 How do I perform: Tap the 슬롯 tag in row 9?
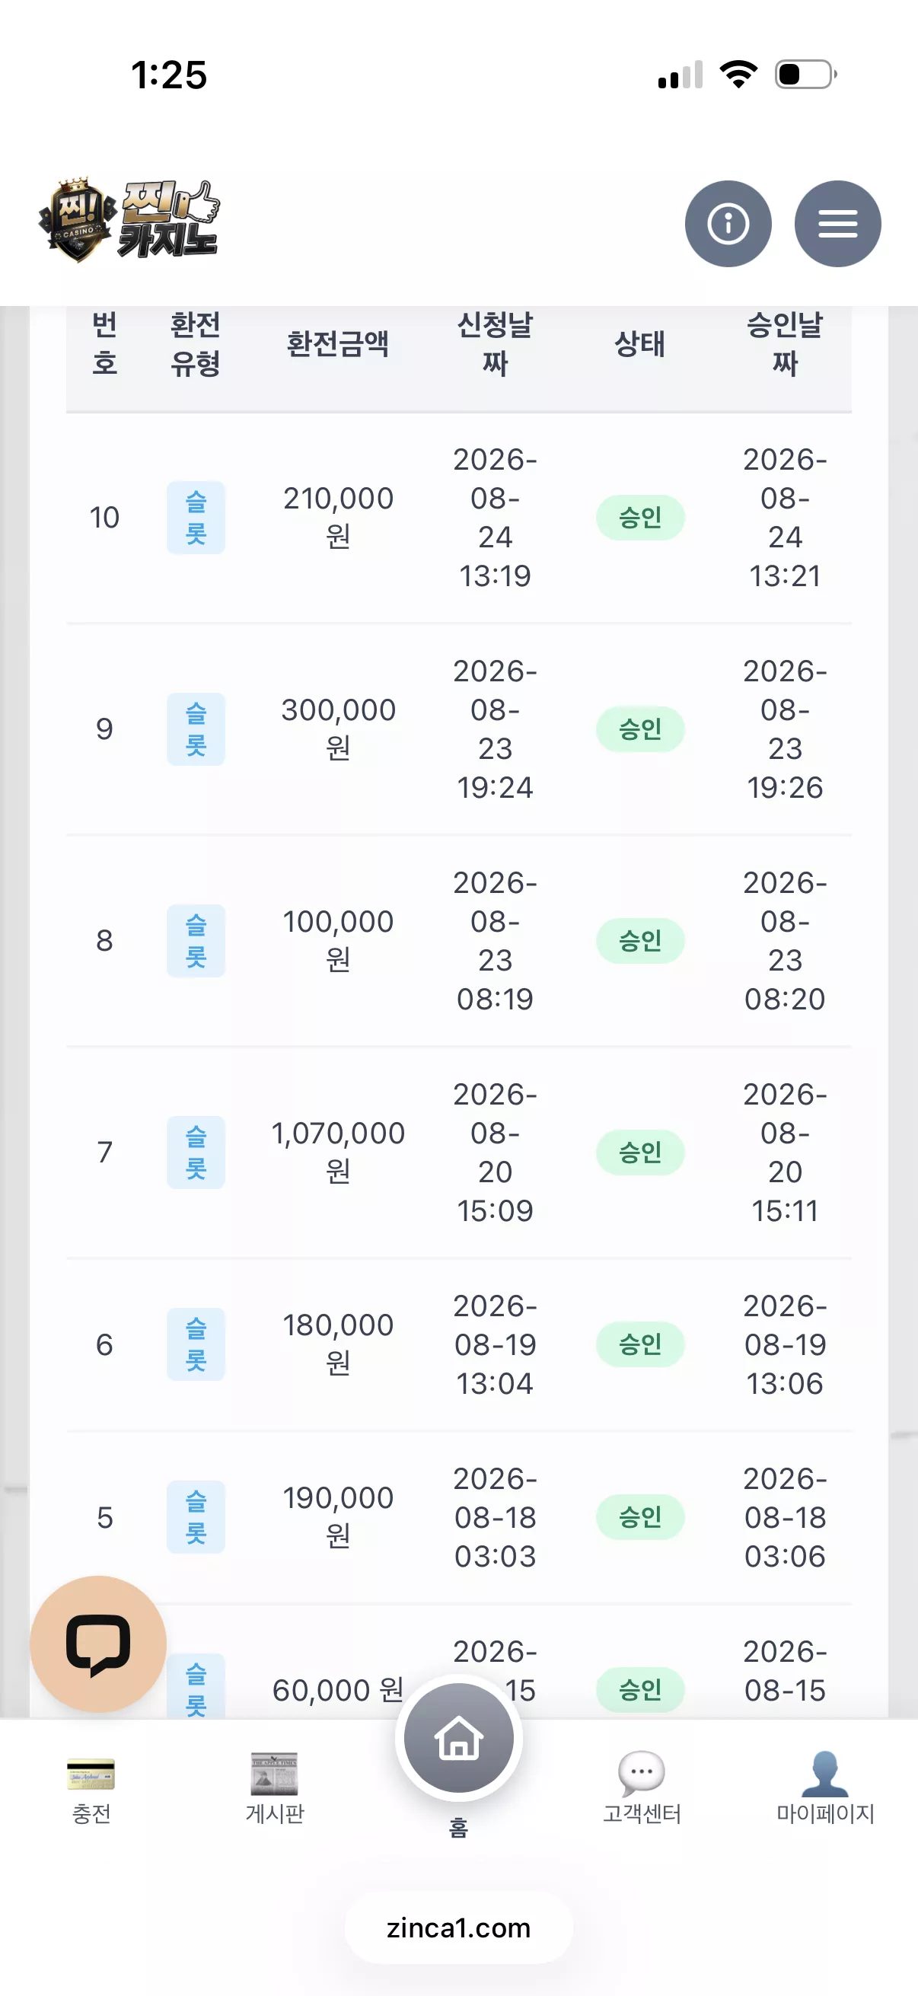point(196,729)
